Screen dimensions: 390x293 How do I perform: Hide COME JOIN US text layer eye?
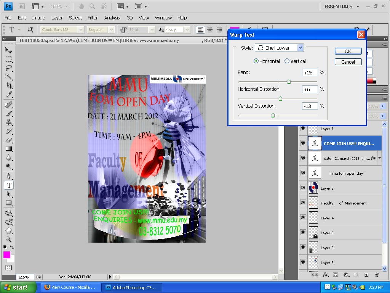pyautogui.click(x=303, y=143)
